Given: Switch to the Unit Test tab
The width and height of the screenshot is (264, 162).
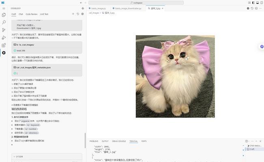Looking at the screenshot, I should [44, 14].
